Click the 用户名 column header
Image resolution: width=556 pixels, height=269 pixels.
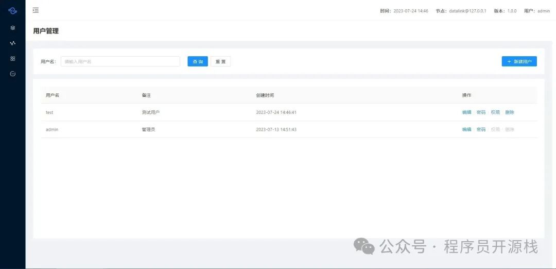pos(53,95)
